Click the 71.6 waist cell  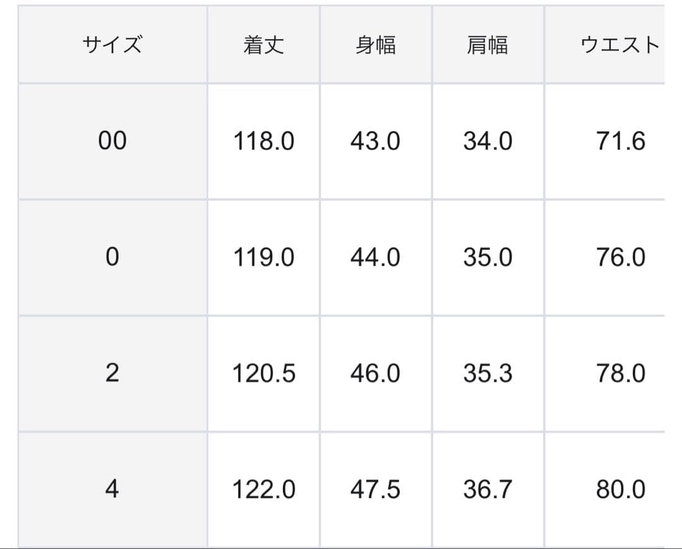point(621,141)
